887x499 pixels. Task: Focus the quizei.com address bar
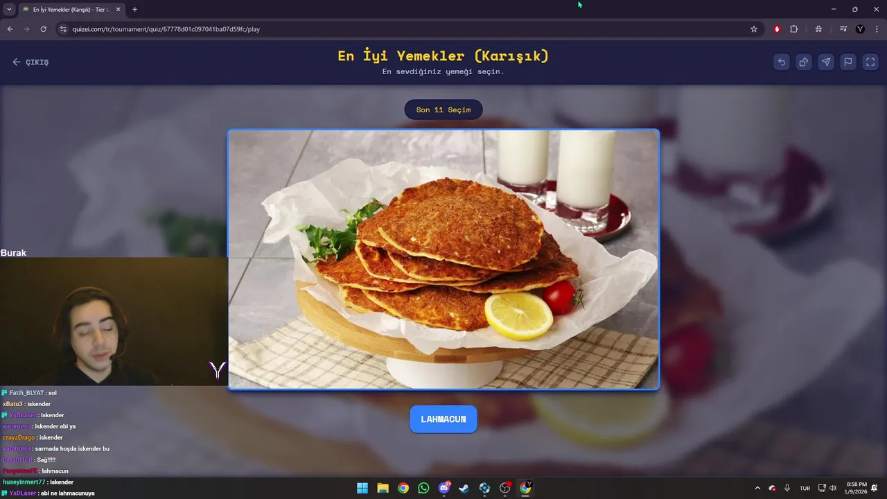409,29
